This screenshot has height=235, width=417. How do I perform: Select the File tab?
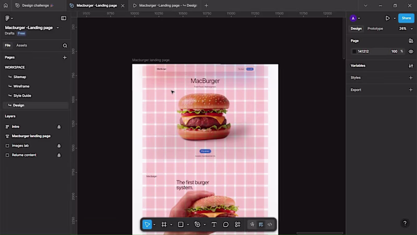(8, 45)
